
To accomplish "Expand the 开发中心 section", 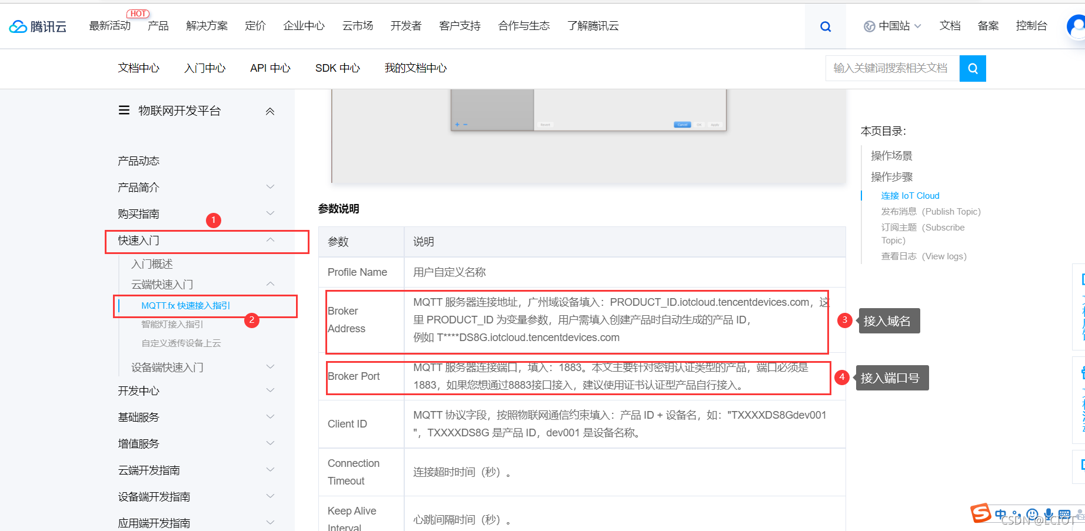I will [x=270, y=390].
